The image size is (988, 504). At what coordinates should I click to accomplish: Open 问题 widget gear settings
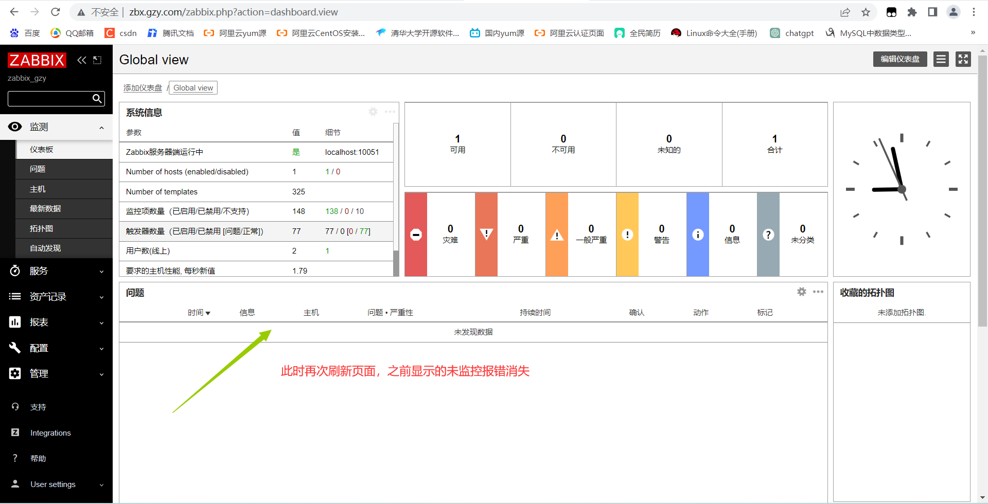802,292
